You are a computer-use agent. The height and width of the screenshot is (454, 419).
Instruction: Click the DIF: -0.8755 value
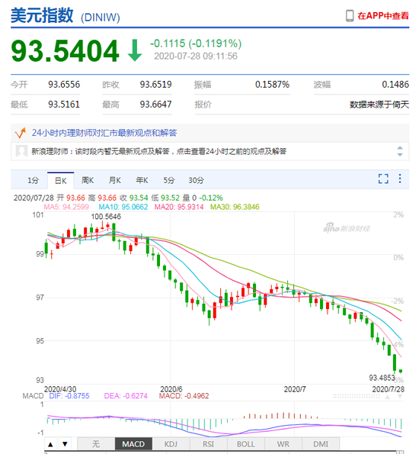click(x=69, y=396)
